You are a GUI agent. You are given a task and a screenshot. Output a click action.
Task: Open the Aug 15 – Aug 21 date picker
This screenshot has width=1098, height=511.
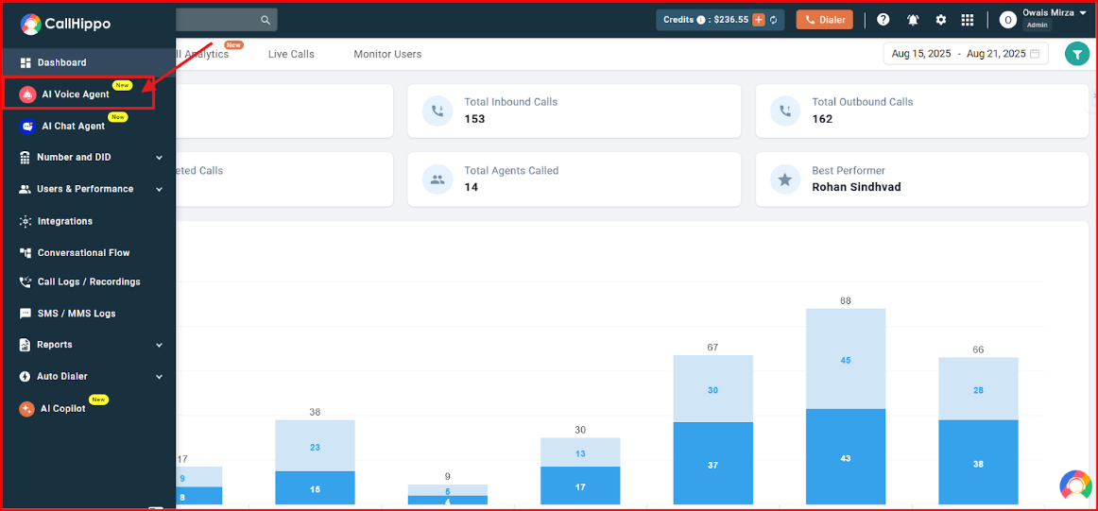966,54
